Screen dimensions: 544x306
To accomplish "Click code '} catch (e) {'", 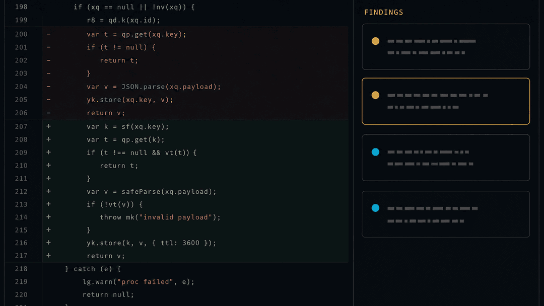I will click(93, 269).
